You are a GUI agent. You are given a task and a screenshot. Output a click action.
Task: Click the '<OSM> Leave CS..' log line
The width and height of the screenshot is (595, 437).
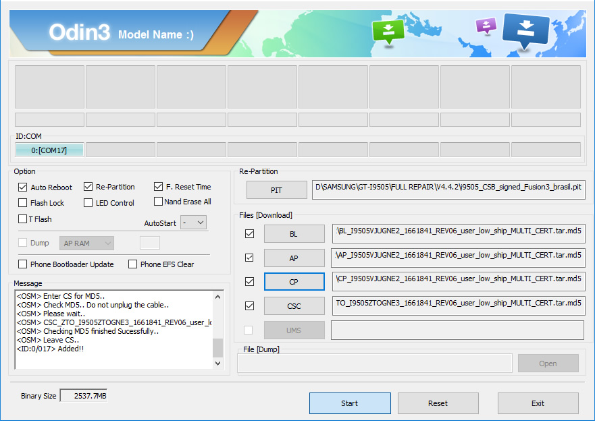[x=48, y=340]
